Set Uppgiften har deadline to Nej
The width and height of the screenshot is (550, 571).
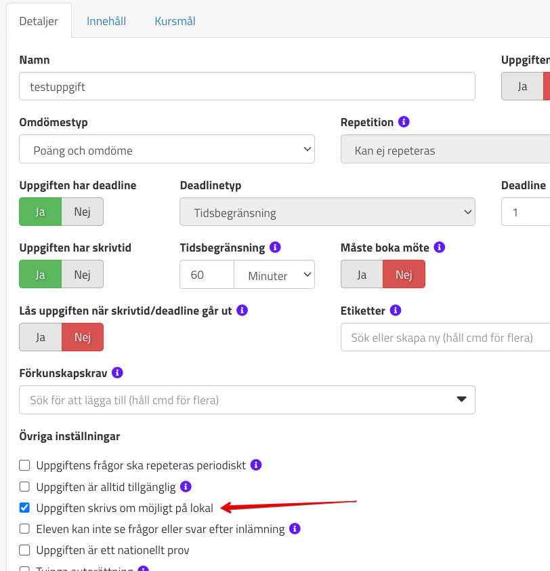83,212
